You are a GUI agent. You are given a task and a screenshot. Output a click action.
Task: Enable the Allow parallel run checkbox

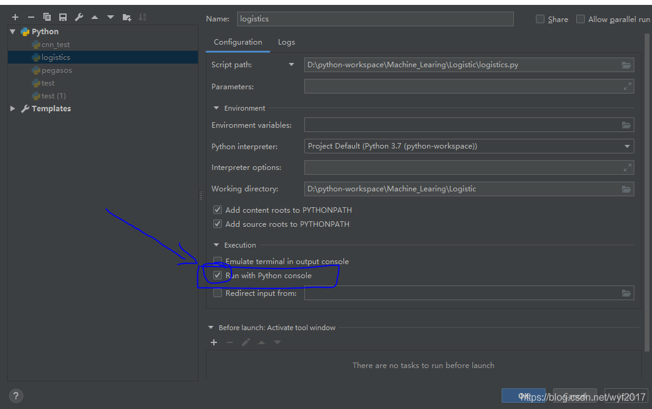click(581, 19)
